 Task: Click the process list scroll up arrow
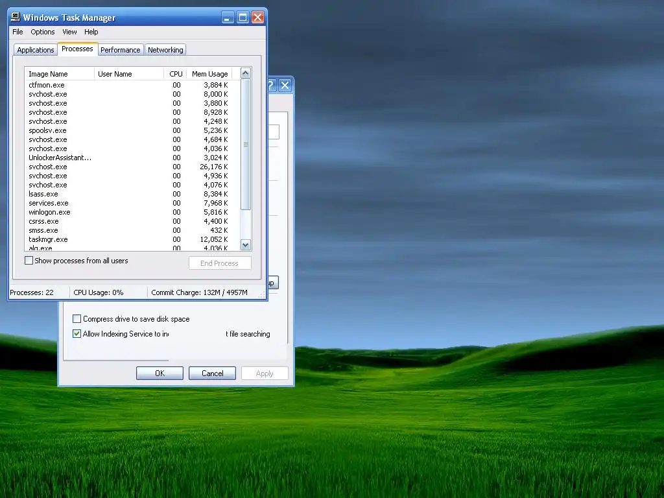[246, 73]
